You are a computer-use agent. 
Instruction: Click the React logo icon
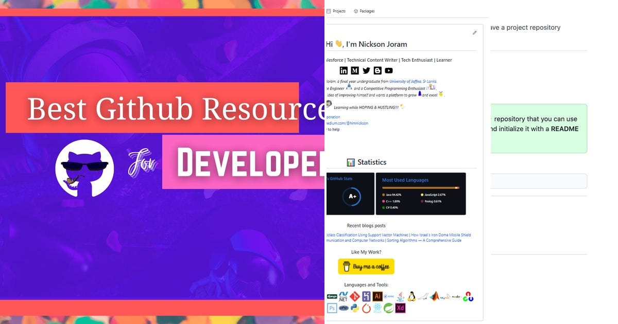click(x=377, y=308)
